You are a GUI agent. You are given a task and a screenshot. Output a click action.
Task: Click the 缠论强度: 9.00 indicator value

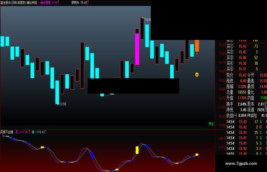(x=49, y=2)
